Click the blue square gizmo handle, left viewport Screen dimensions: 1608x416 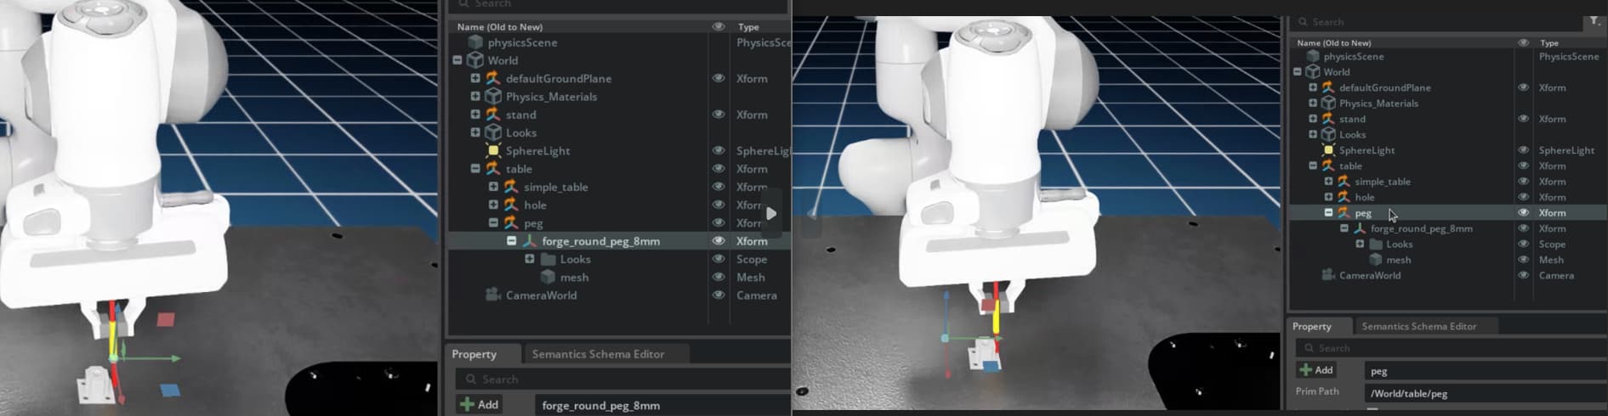click(x=170, y=391)
